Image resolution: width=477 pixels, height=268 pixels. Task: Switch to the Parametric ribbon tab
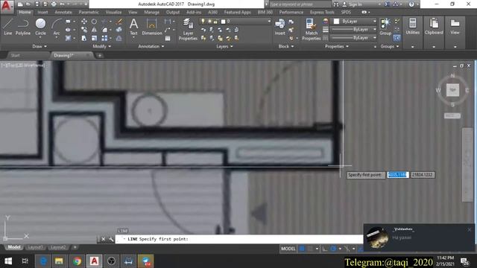coord(89,12)
